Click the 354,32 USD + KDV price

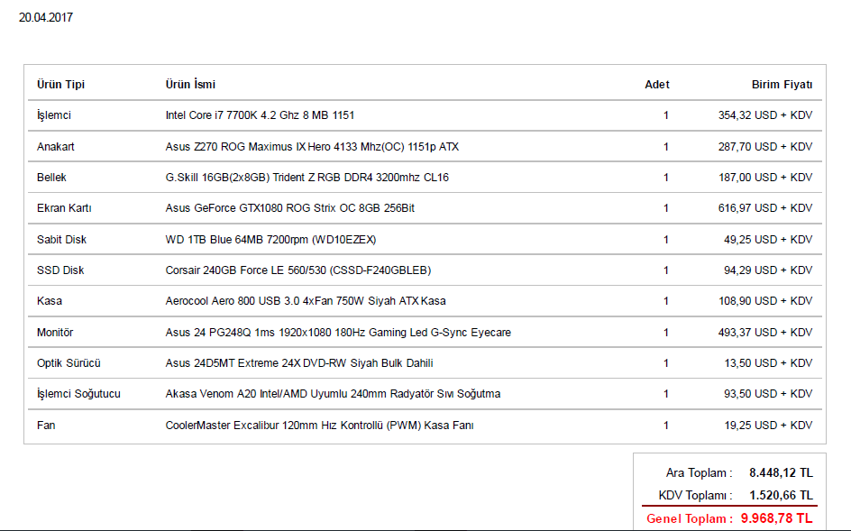(x=765, y=115)
